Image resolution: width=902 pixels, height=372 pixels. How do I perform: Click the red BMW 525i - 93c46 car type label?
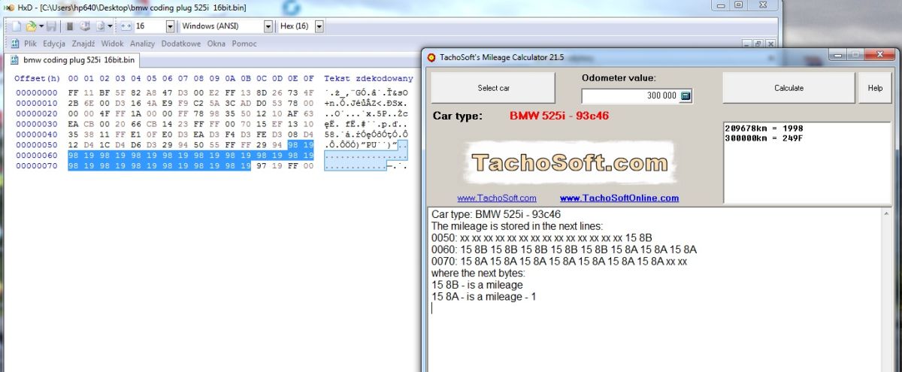558,116
